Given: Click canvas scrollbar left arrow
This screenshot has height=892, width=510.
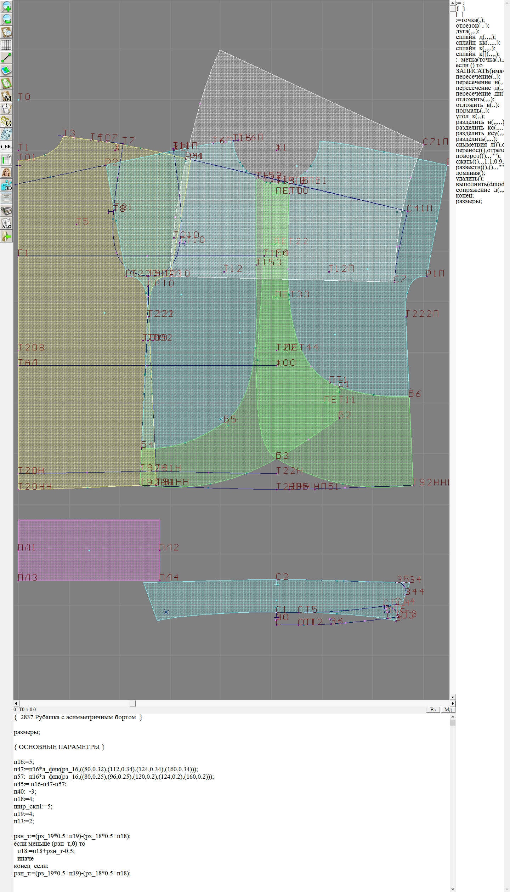Looking at the screenshot, I should tap(16, 703).
